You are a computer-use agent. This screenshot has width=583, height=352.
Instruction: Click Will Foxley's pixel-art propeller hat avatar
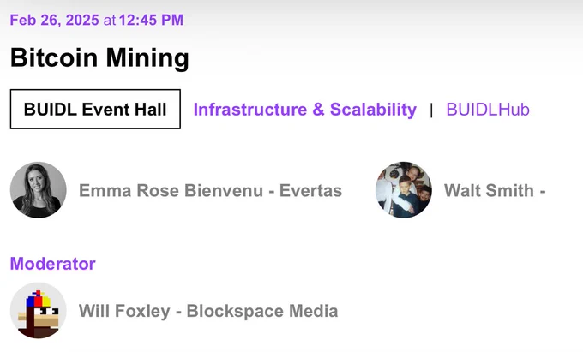(39, 310)
